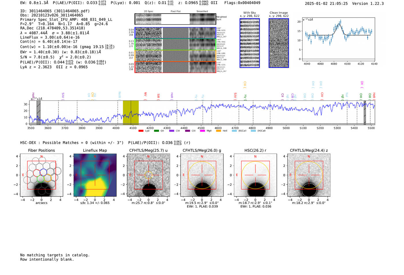Click the orange dashed fiber circle in Fiber Positions
404x275 pixels.
[48, 178]
